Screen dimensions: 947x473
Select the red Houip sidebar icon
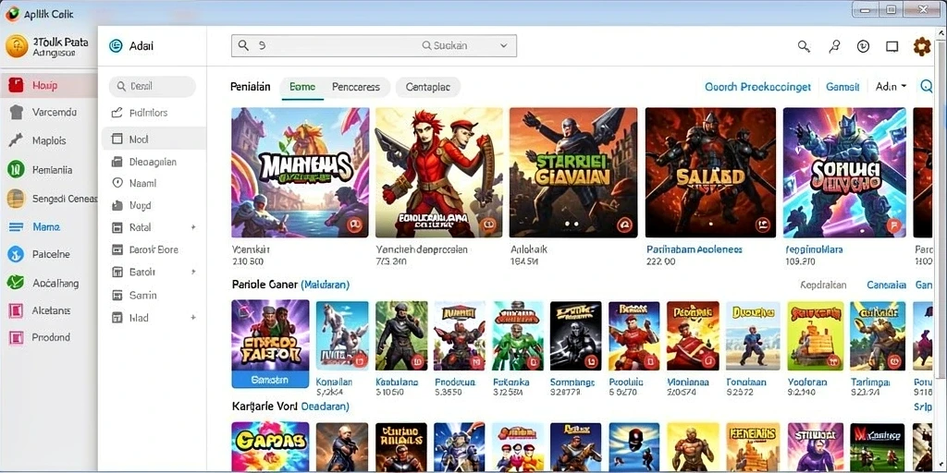click(16, 85)
